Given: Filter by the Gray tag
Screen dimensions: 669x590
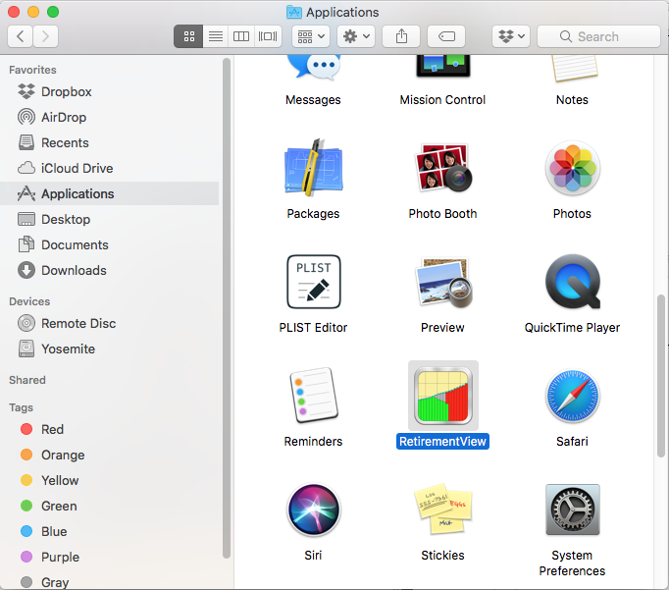Looking at the screenshot, I should click(x=110, y=582).
